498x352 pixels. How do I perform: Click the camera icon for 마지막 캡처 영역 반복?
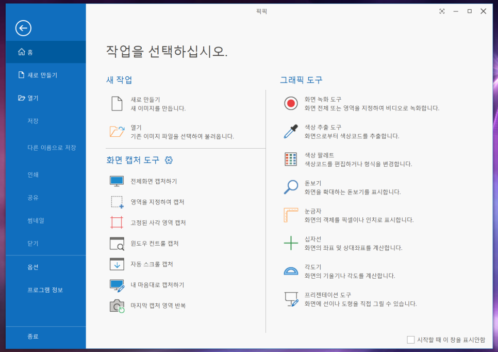[x=117, y=306]
